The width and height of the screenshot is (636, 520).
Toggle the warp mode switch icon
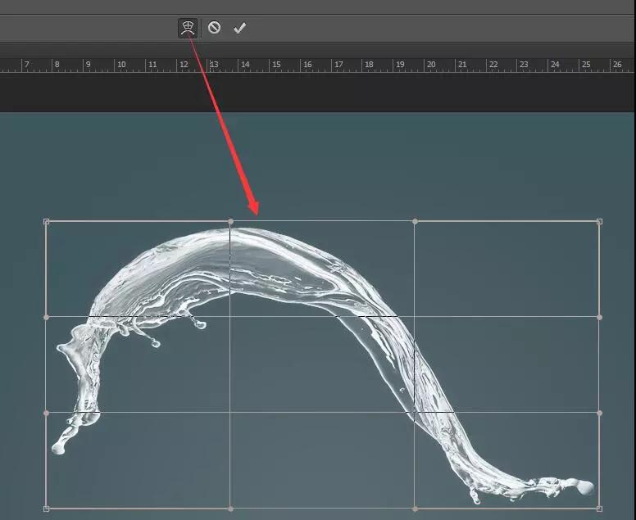[188, 28]
